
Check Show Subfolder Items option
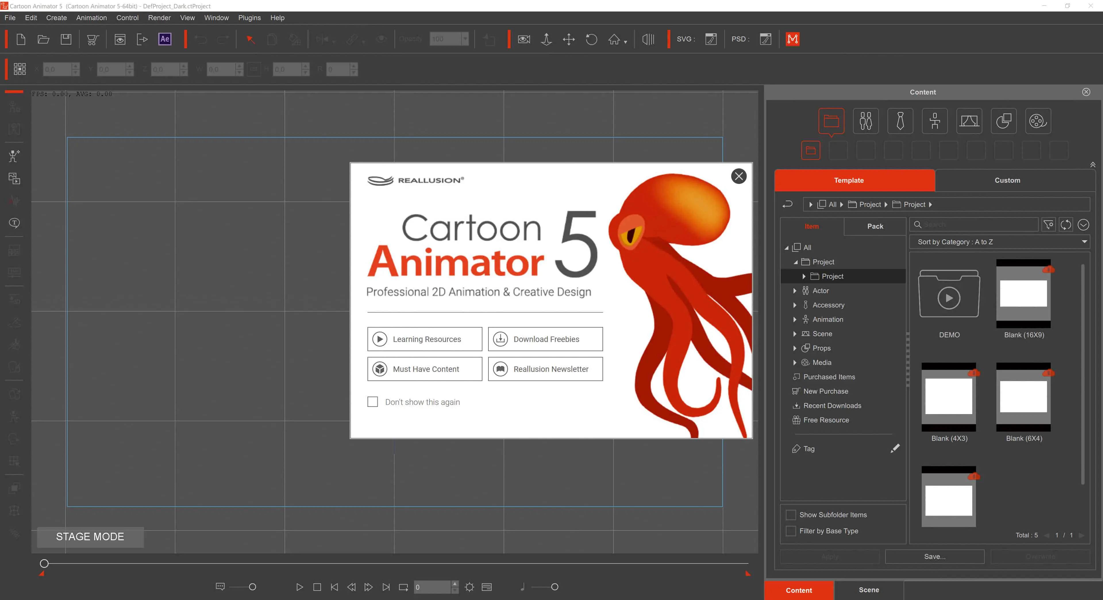click(x=791, y=515)
